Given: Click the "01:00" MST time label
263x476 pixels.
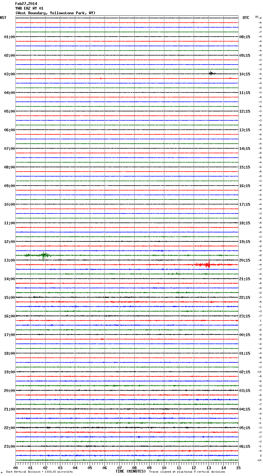Looking at the screenshot, I should [10, 37].
